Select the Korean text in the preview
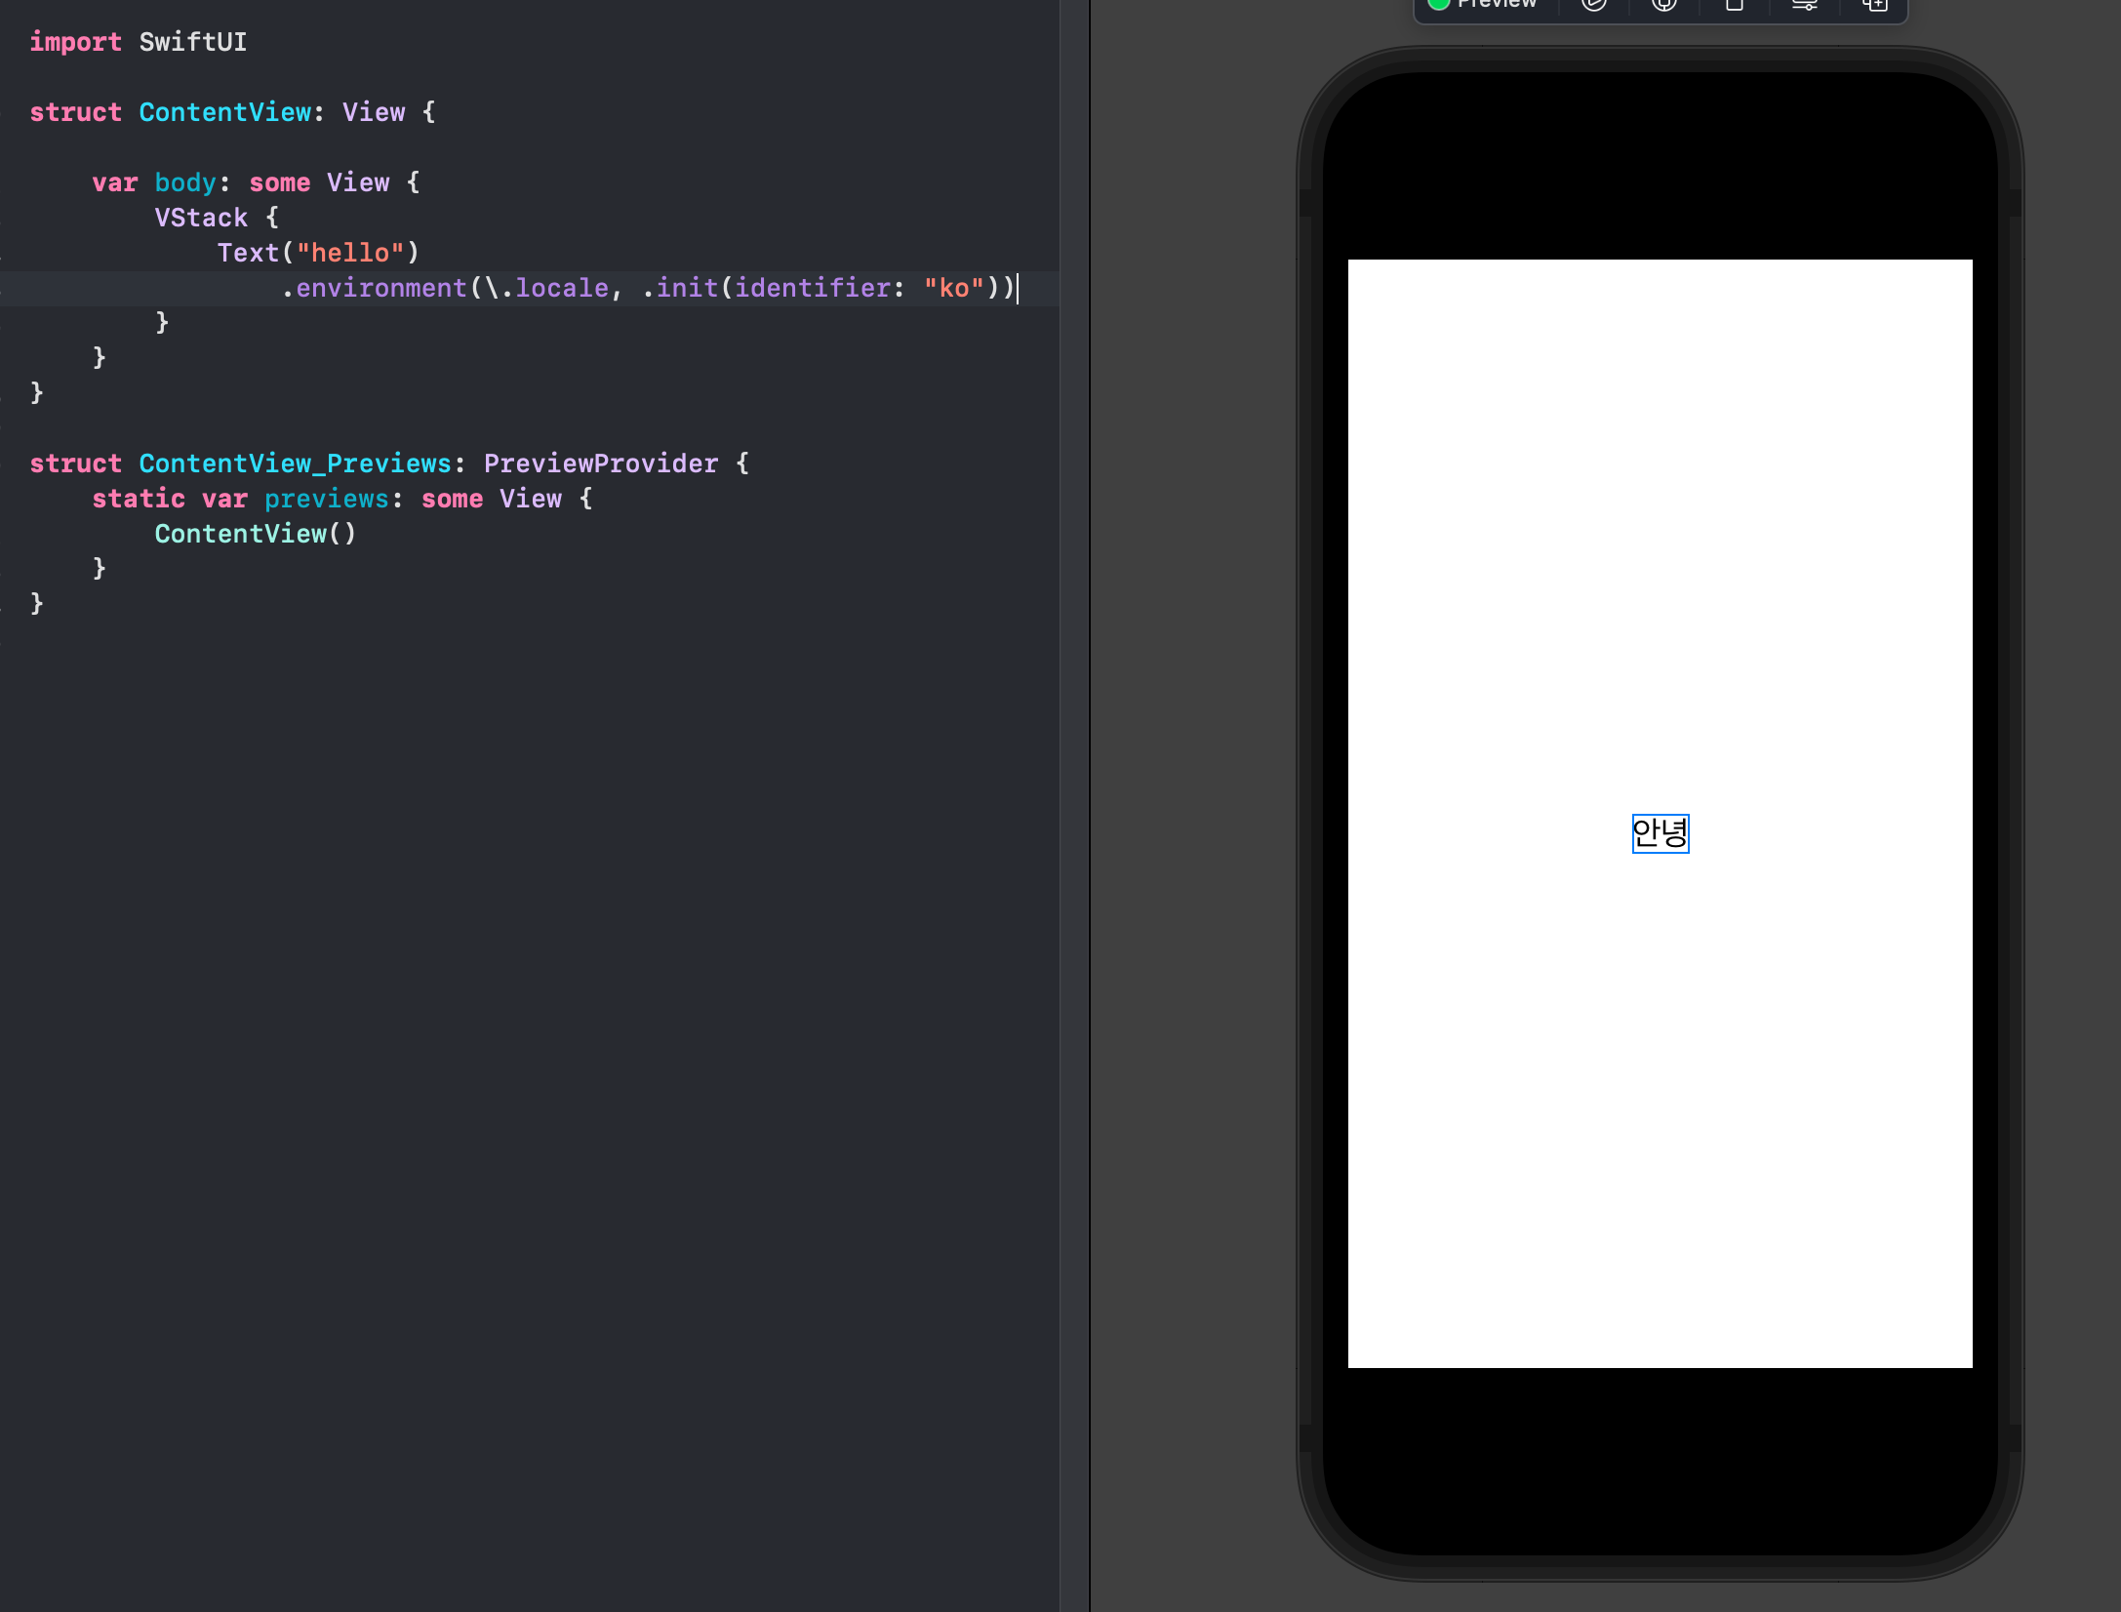 1660,832
